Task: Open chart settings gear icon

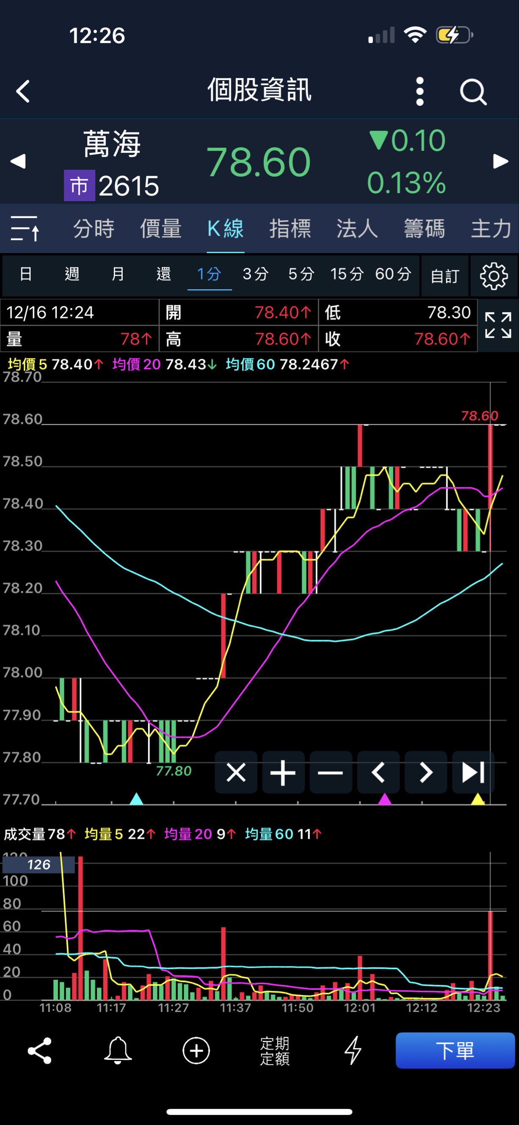Action: click(494, 276)
